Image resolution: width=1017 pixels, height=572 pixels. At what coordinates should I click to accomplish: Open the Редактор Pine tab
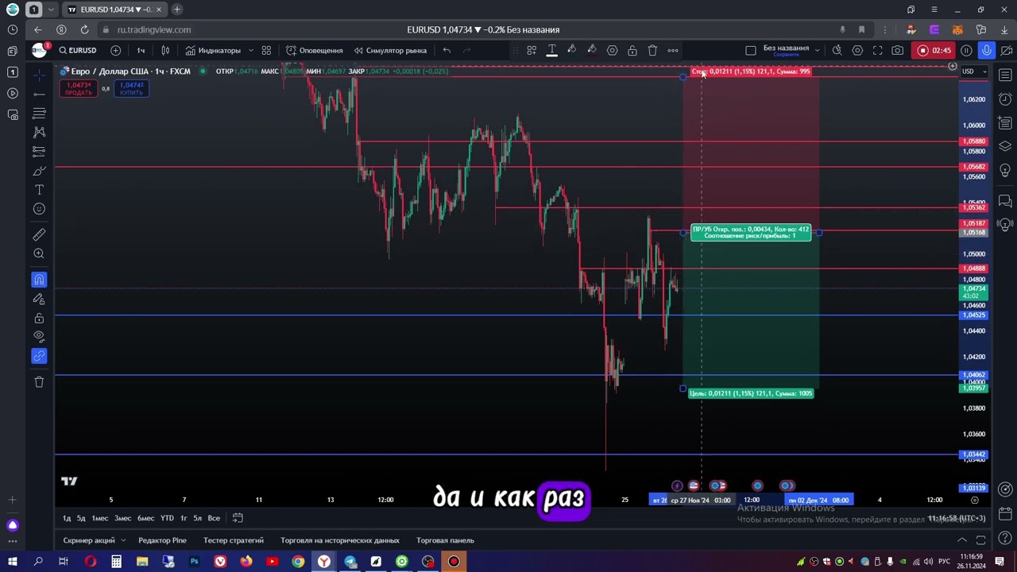162,540
